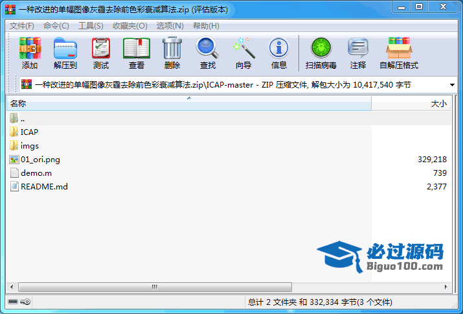Show archive Info (信息) icon
Screen dimensions: 463x314
pyautogui.click(x=278, y=48)
